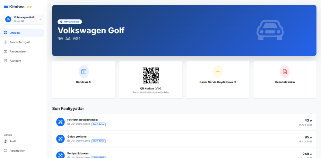Click Jüri Demo Servis under Filtrlərin dəyişdirilməsi
The width and height of the screenshot is (321, 158).
[x=81, y=124]
